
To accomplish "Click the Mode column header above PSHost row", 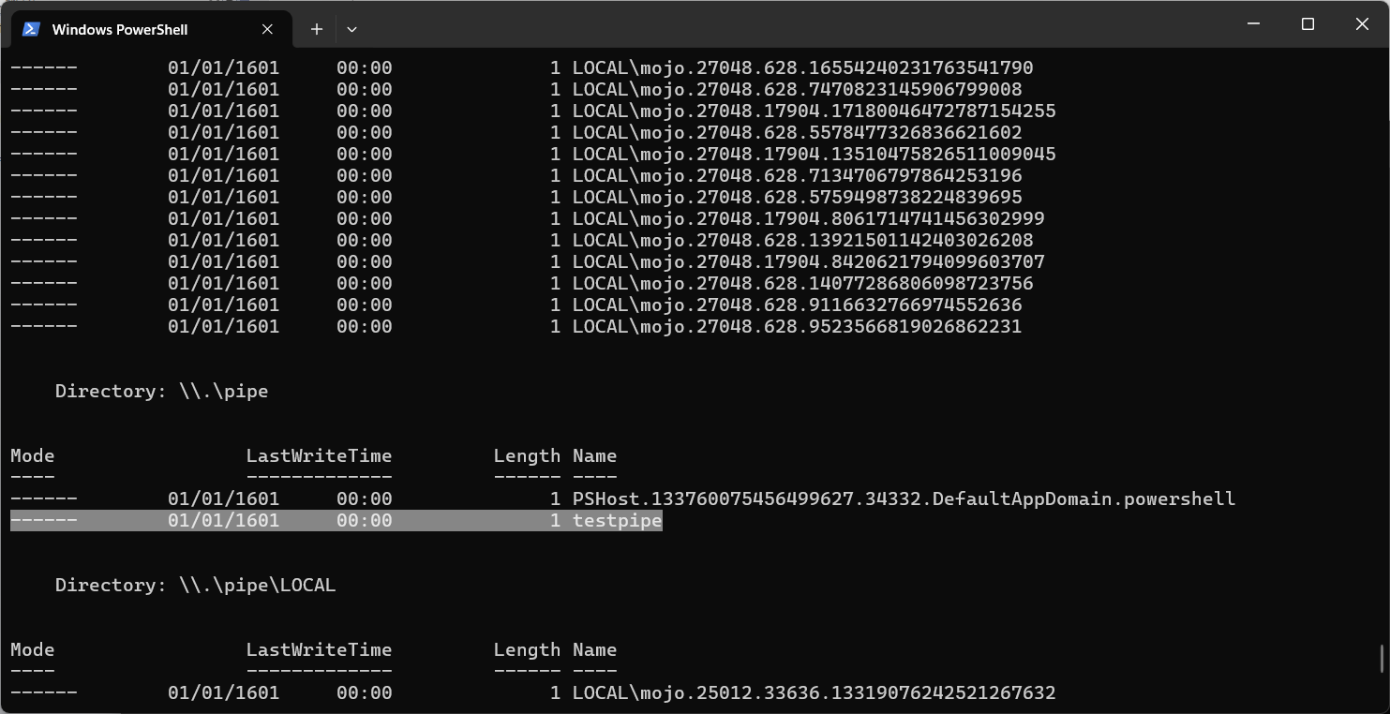I will (33, 455).
